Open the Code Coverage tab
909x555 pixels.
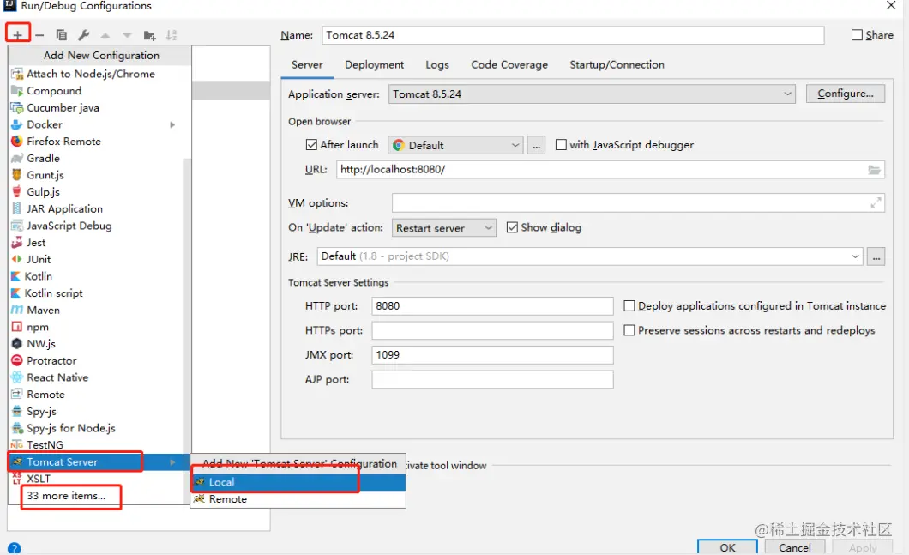[509, 64]
